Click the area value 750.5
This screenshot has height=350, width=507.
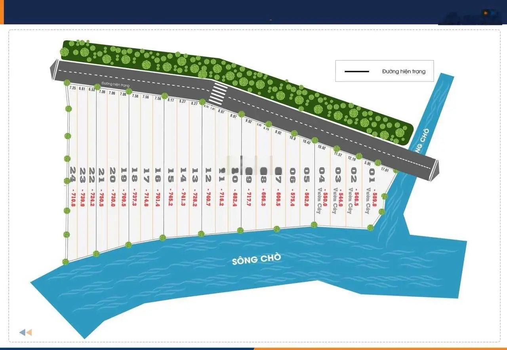[102, 201]
